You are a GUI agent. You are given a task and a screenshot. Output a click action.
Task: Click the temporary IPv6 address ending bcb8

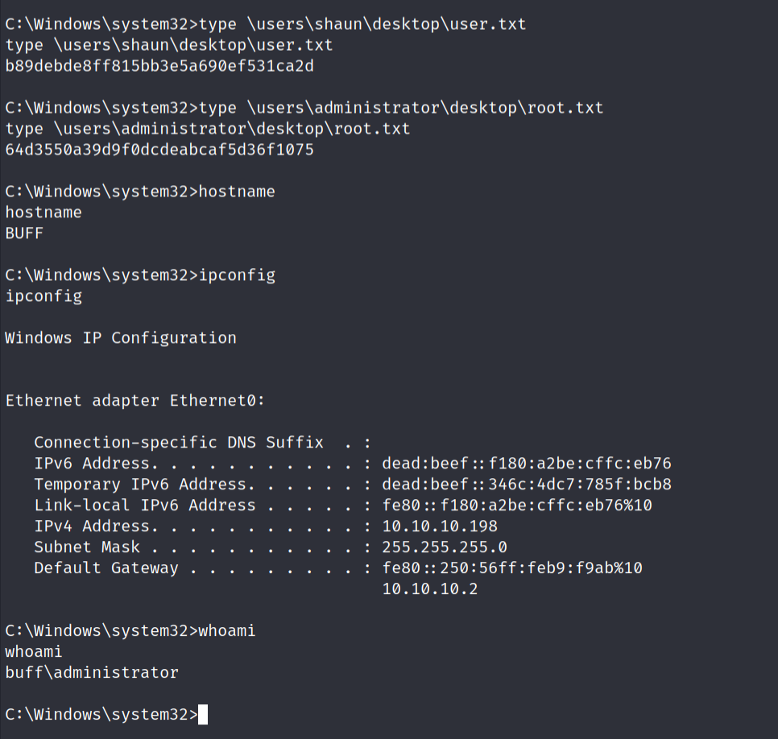pos(527,485)
